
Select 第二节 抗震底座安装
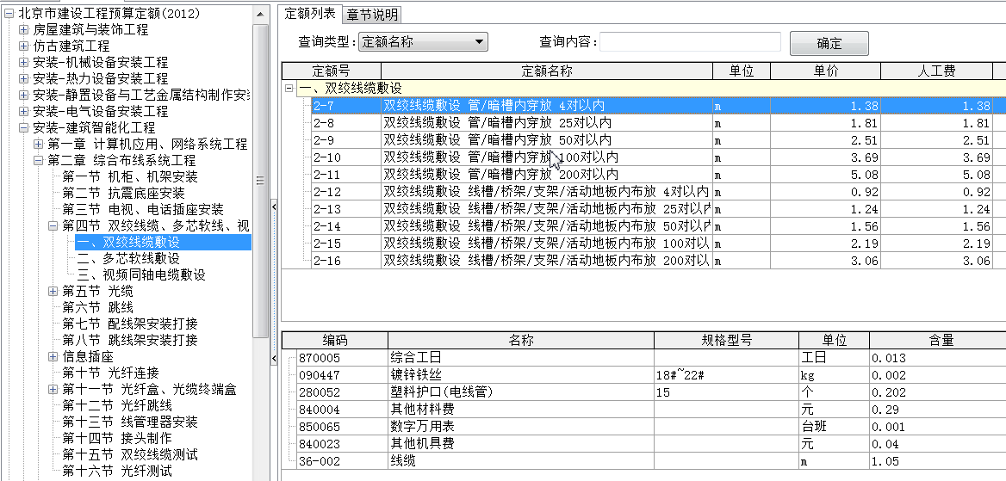coord(124,193)
